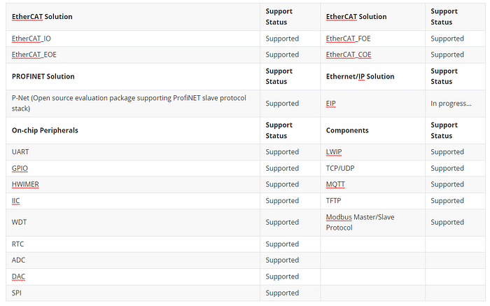Select the PROFINET Solution header cell
490x306 pixels.
click(43, 76)
